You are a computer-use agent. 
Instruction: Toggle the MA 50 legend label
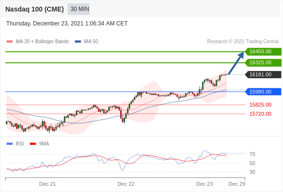tap(91, 42)
